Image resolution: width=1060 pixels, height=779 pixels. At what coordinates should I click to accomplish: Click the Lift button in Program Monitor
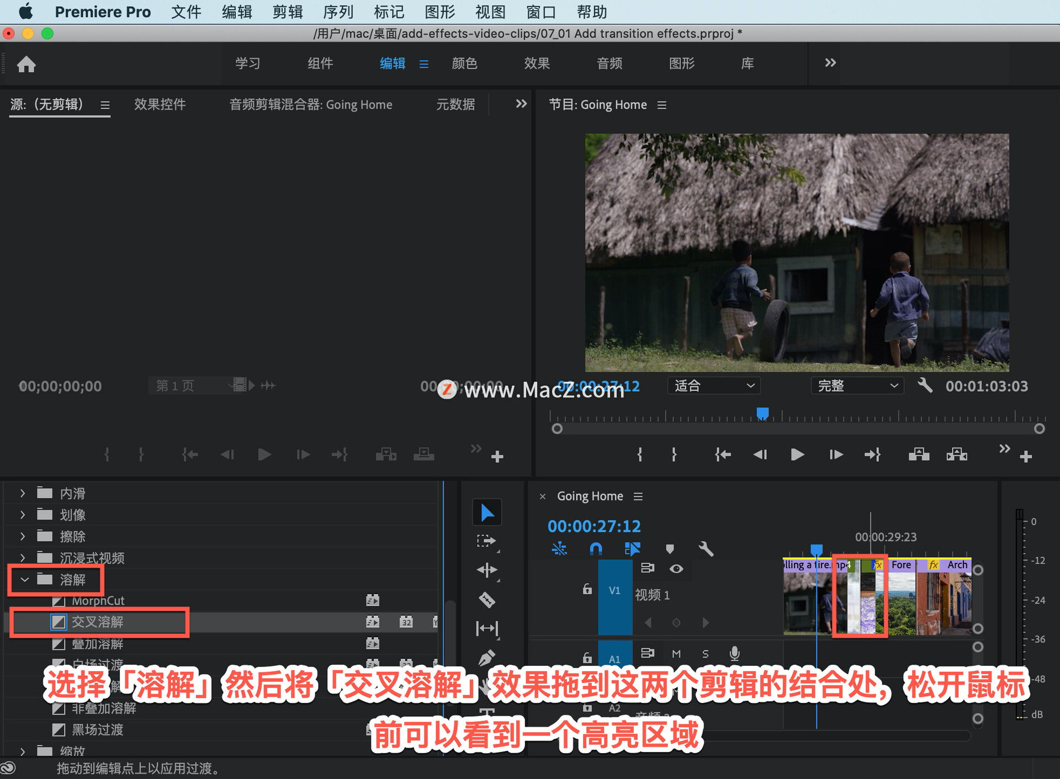(919, 455)
